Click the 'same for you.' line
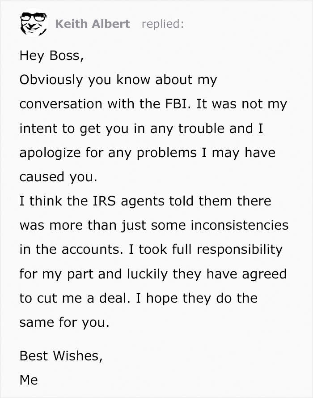 64,322
